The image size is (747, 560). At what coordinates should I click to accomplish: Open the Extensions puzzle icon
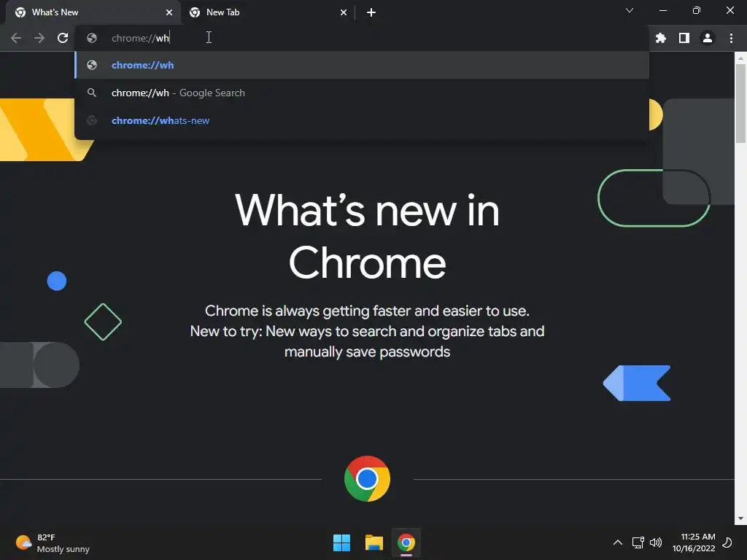point(661,38)
